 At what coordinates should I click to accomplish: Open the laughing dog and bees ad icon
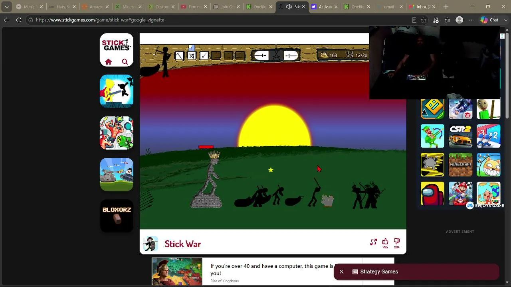pyautogui.click(x=489, y=165)
